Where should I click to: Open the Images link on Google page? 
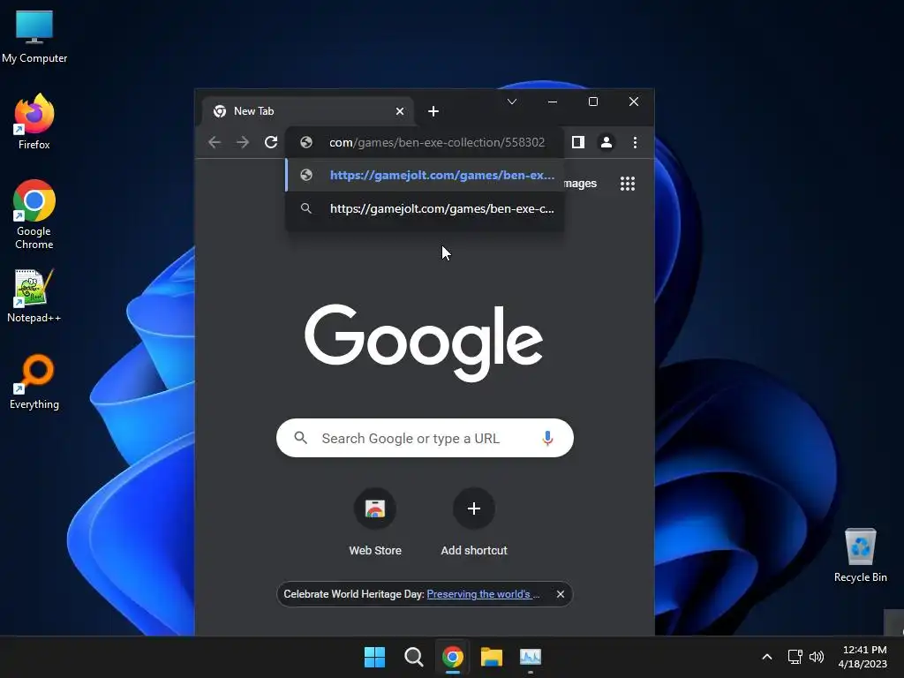click(580, 184)
